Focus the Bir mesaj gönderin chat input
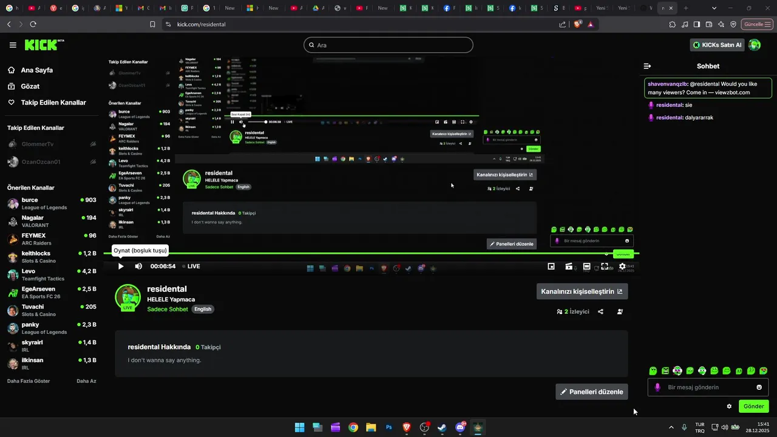The height and width of the screenshot is (437, 777). pos(708,387)
